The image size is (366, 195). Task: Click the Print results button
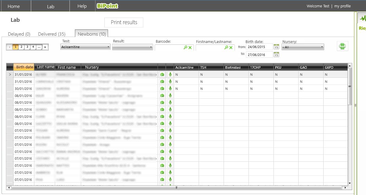(124, 22)
